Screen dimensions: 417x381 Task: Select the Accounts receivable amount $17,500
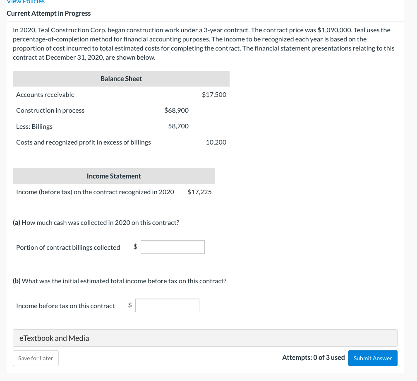coord(214,94)
